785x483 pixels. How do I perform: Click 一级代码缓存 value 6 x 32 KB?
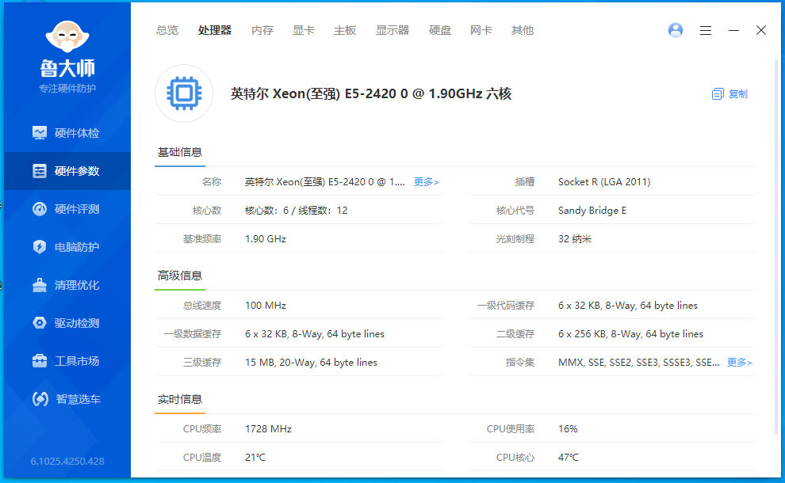pyautogui.click(x=628, y=306)
